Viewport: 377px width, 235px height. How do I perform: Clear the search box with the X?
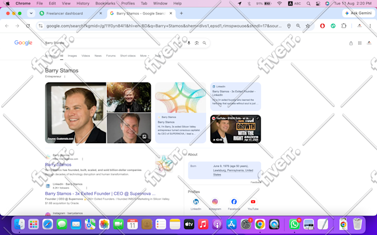pos(180,43)
